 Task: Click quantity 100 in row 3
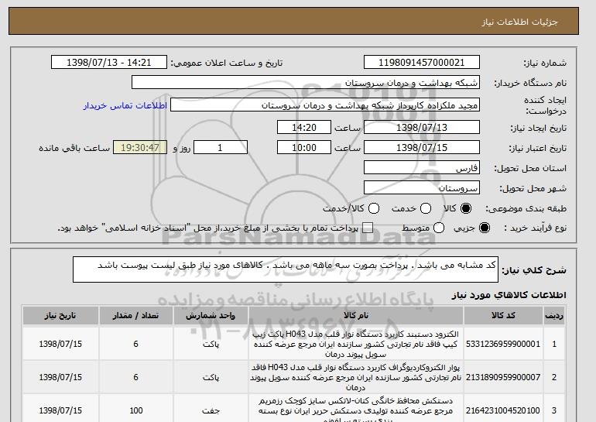coord(135,410)
